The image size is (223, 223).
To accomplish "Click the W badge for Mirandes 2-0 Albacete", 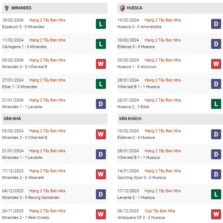I will (x=101, y=174).
